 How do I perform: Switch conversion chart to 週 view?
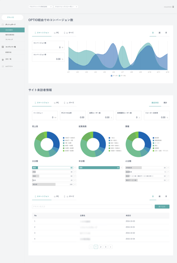(x=159, y=33)
